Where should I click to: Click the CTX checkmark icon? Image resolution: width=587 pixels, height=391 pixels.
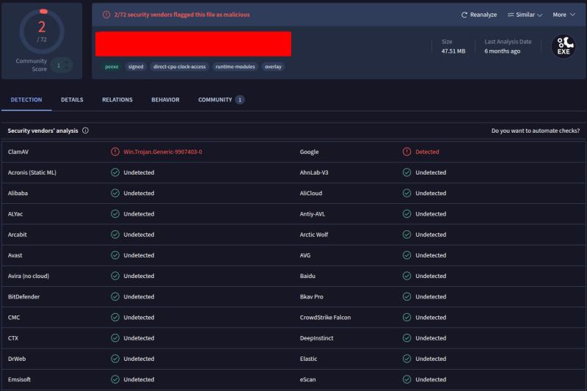115,338
